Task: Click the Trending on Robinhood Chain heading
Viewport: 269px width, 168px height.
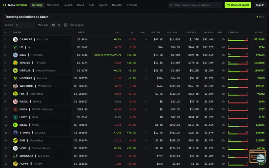Action: click(27, 17)
